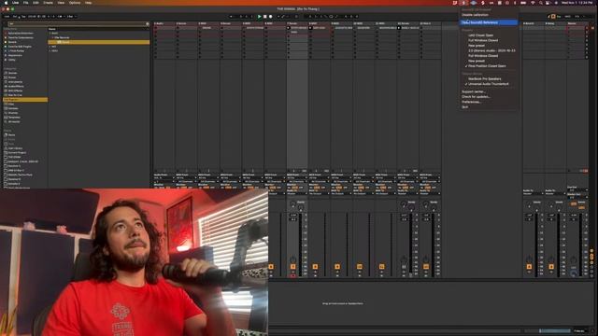This screenshot has height=336, width=598.
Task: Open the Create menu
Action: [x=48, y=3]
